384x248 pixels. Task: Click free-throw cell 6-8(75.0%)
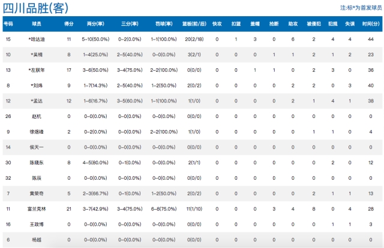(x=164, y=209)
